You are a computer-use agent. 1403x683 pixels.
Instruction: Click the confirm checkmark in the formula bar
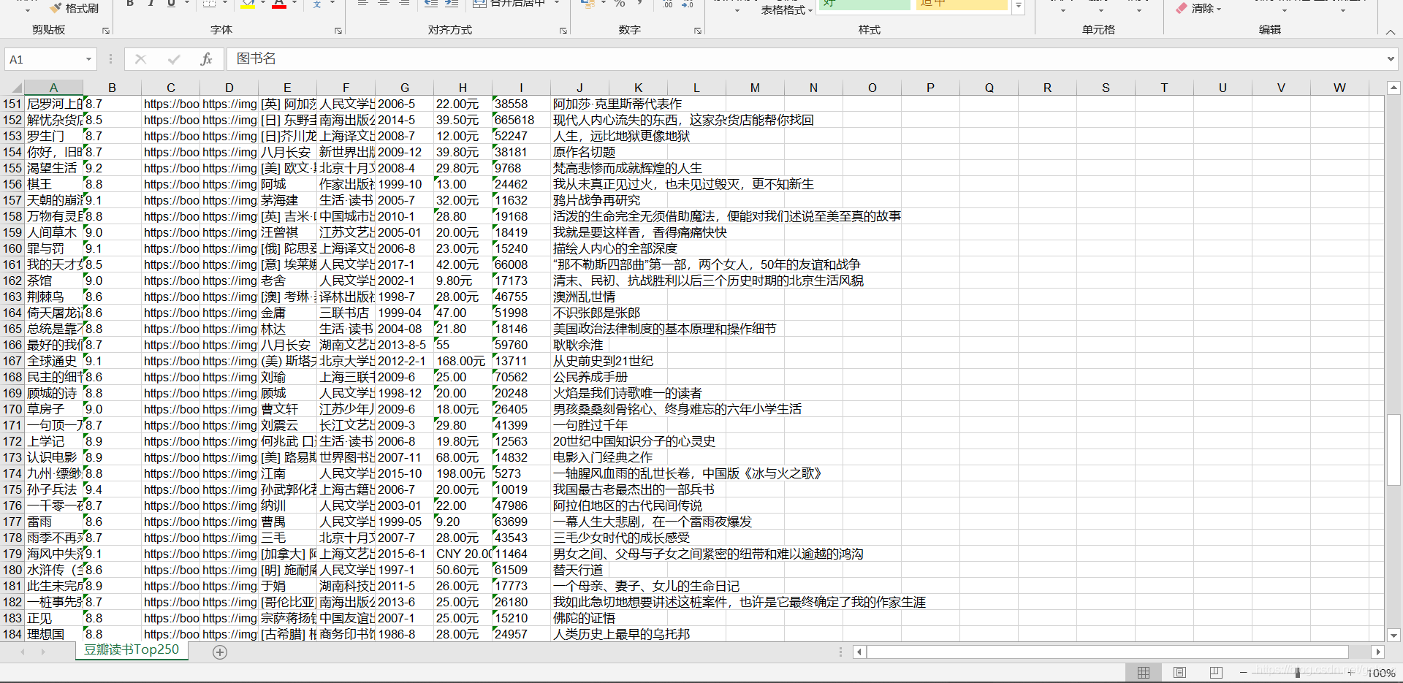pos(174,59)
